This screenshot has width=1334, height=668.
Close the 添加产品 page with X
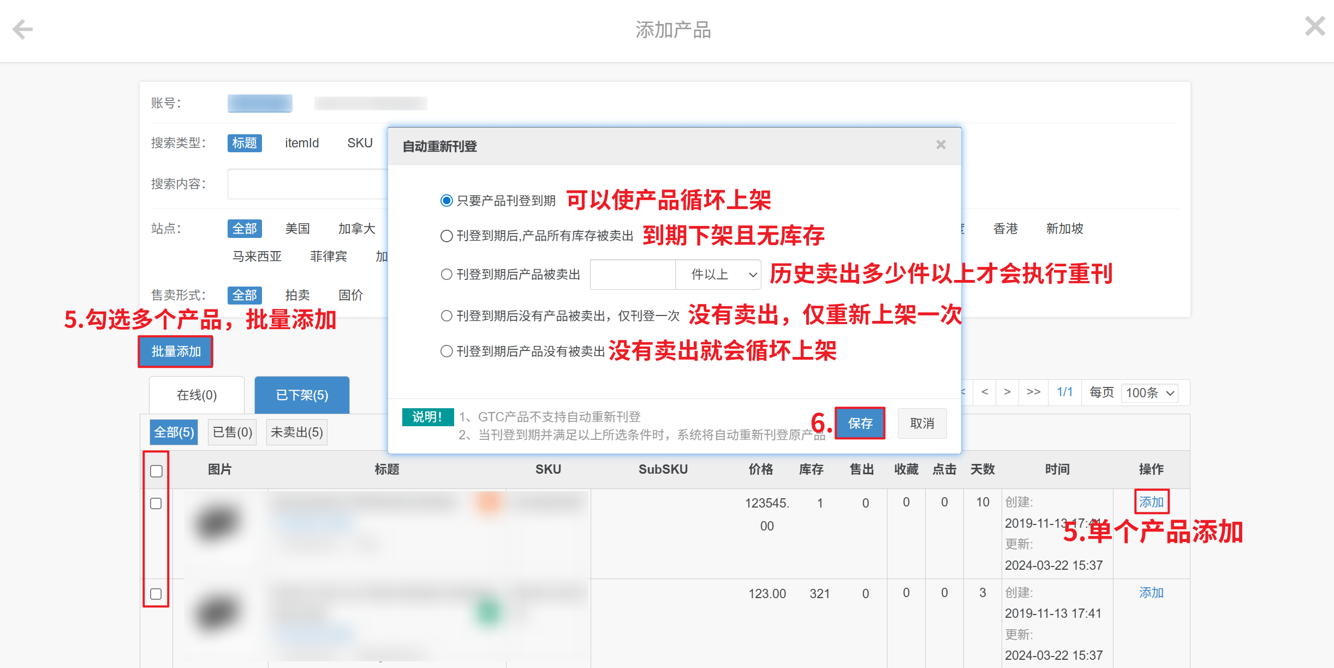click(1314, 26)
